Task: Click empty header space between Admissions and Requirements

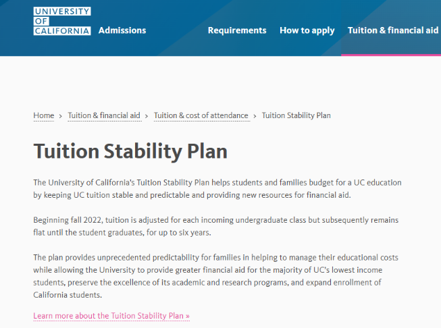Action: pyautogui.click(x=176, y=30)
